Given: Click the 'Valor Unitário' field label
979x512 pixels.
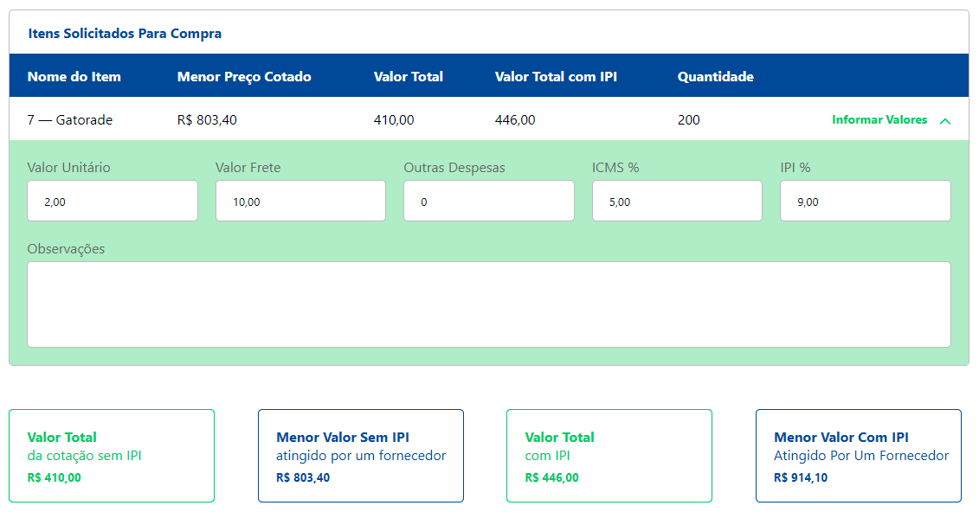Looking at the screenshot, I should click(68, 168).
